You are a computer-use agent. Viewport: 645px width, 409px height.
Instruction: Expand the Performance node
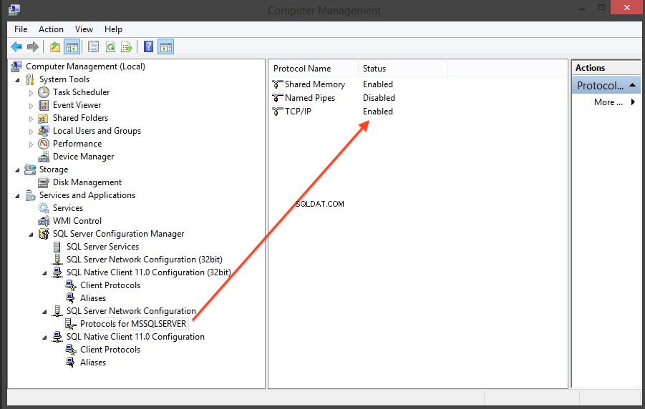(x=31, y=144)
